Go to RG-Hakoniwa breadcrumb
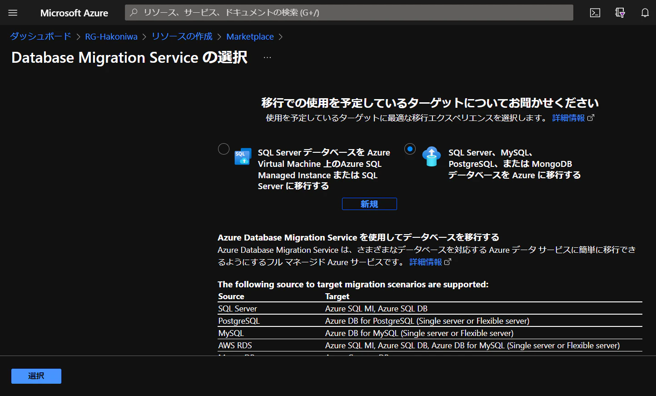The image size is (656, 396). pyautogui.click(x=111, y=36)
